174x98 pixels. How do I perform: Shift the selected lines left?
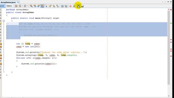(x=62, y=6)
